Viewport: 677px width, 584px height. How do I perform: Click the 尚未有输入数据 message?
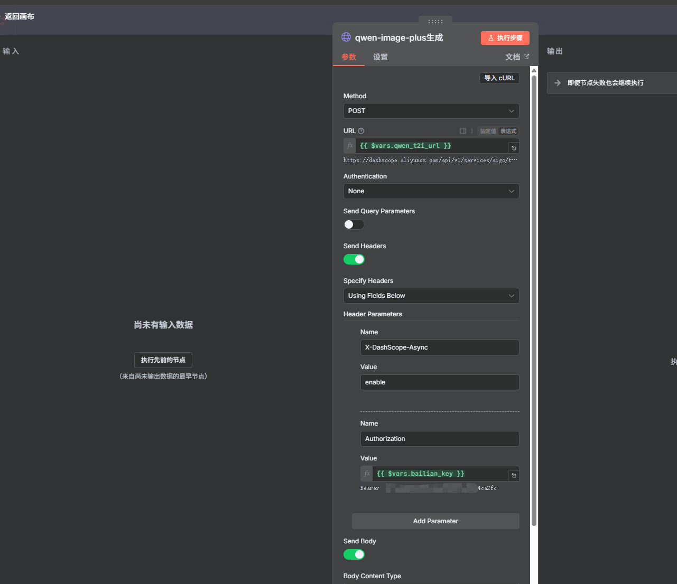point(163,325)
